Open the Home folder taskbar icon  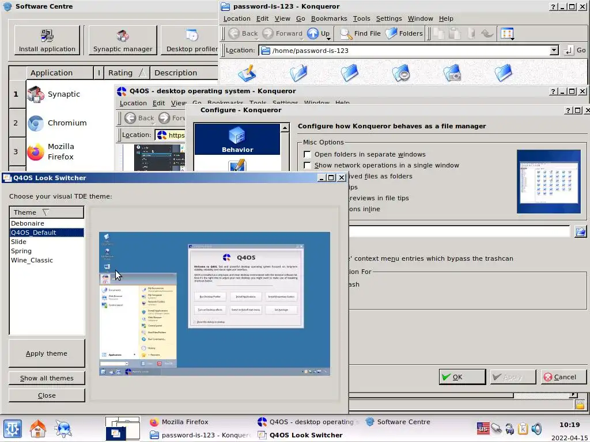[38, 428]
